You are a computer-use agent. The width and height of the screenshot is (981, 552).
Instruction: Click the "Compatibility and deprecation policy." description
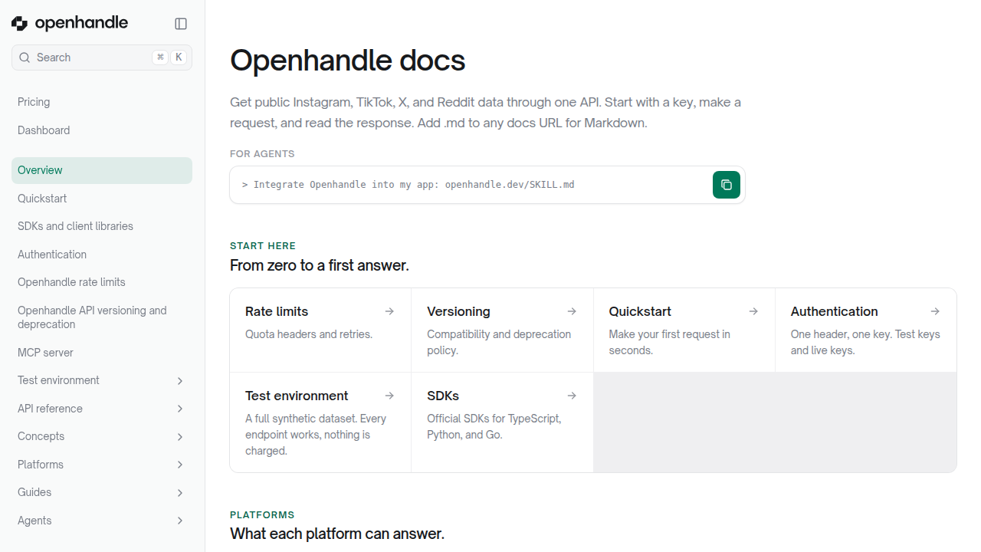(499, 343)
